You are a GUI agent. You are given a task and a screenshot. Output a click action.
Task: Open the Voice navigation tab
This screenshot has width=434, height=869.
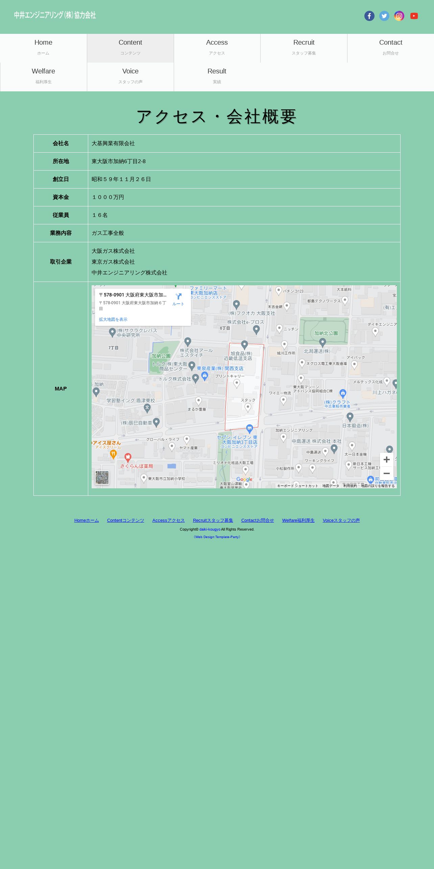130,77
